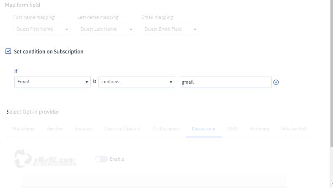
Task: Select the Constant Contact tab
Action: [x=122, y=129]
